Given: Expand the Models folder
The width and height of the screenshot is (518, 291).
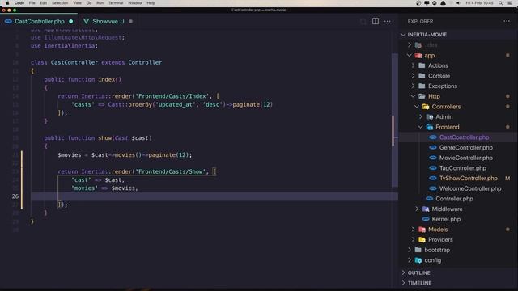Looking at the screenshot, I should tap(413, 230).
